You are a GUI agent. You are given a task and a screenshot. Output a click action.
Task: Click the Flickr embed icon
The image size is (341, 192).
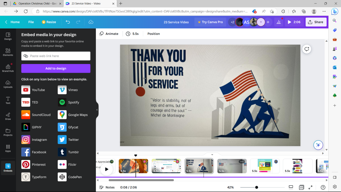click(62, 165)
